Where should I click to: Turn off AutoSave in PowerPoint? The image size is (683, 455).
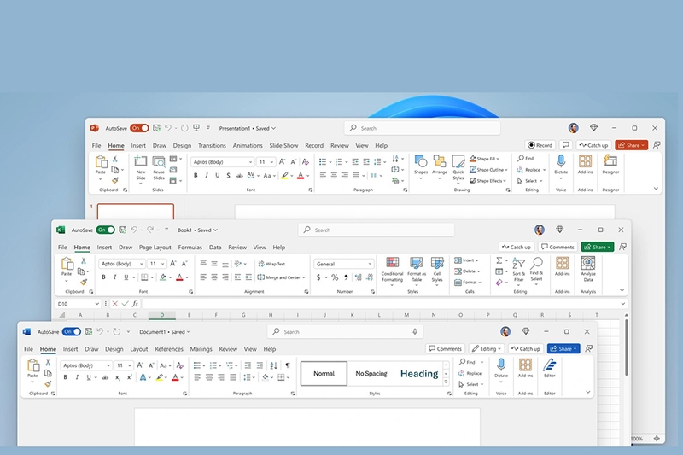point(139,128)
